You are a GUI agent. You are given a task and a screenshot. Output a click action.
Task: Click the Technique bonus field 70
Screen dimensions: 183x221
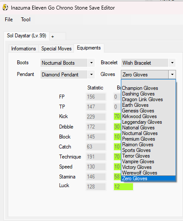coord(117,157)
